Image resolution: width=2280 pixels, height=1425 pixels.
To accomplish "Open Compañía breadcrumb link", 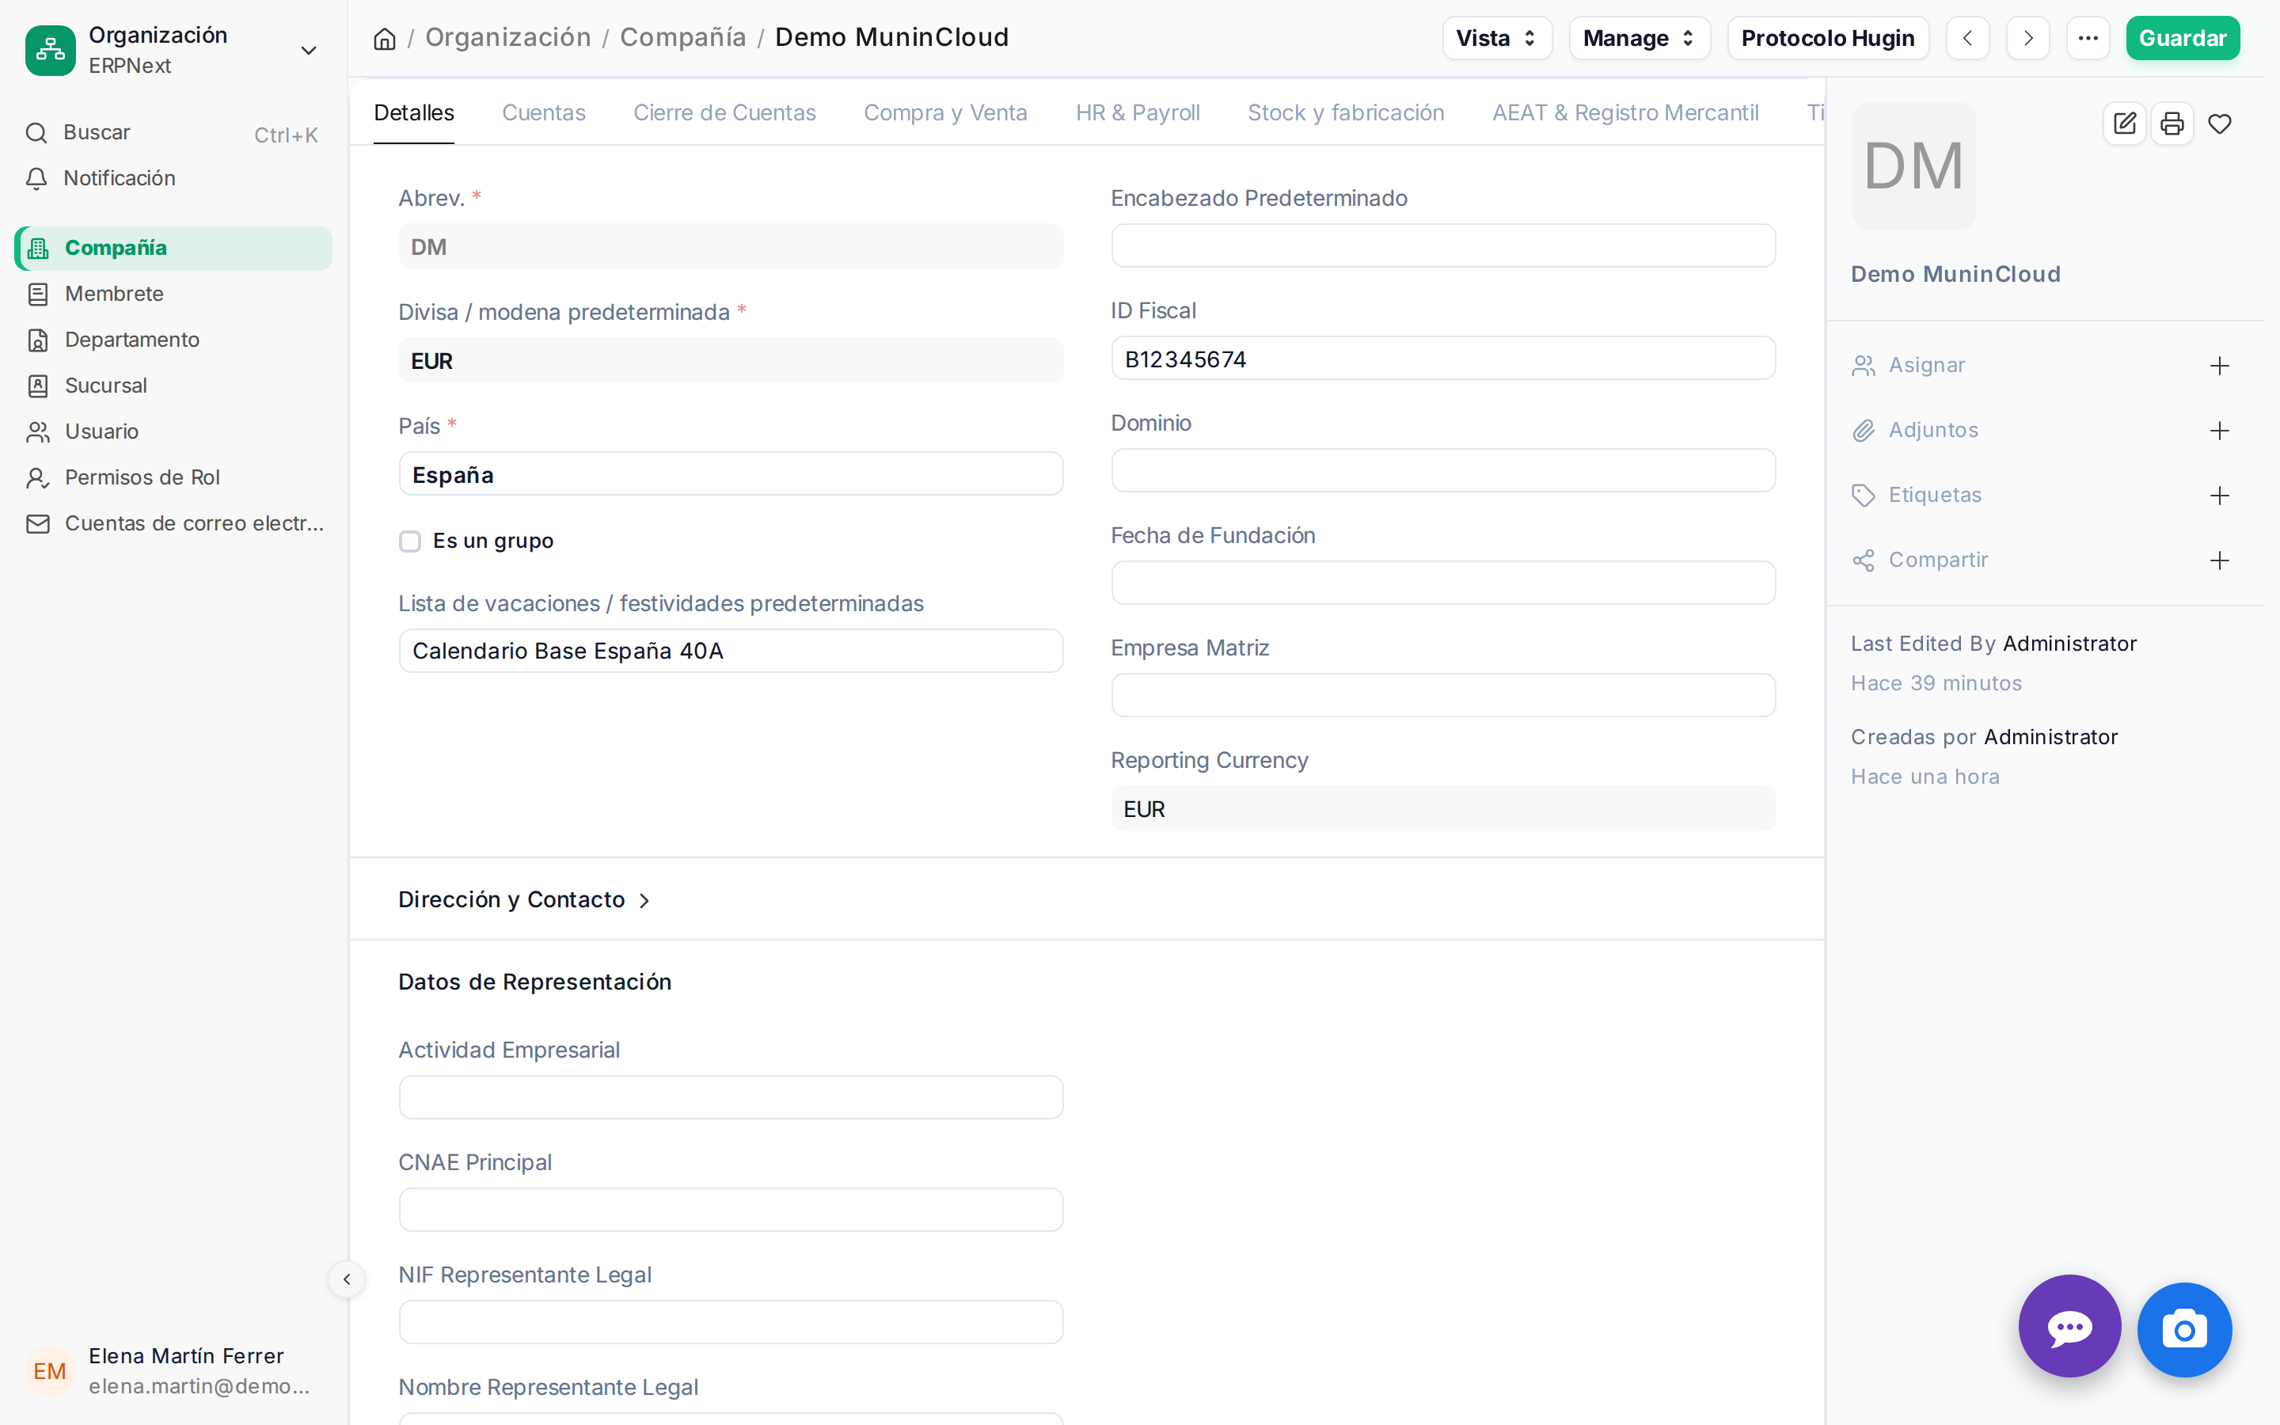I will click(682, 38).
